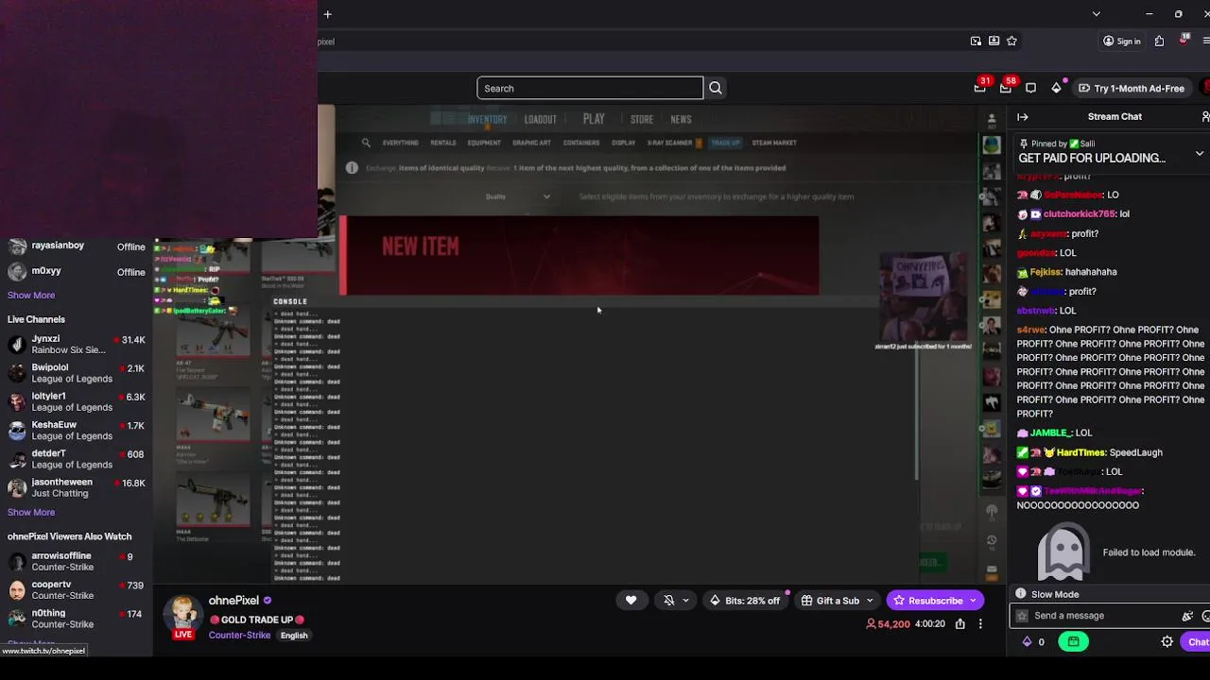Open the green Hype/rewards calendar icon
Viewport: 1210px width, 680px height.
[1073, 641]
